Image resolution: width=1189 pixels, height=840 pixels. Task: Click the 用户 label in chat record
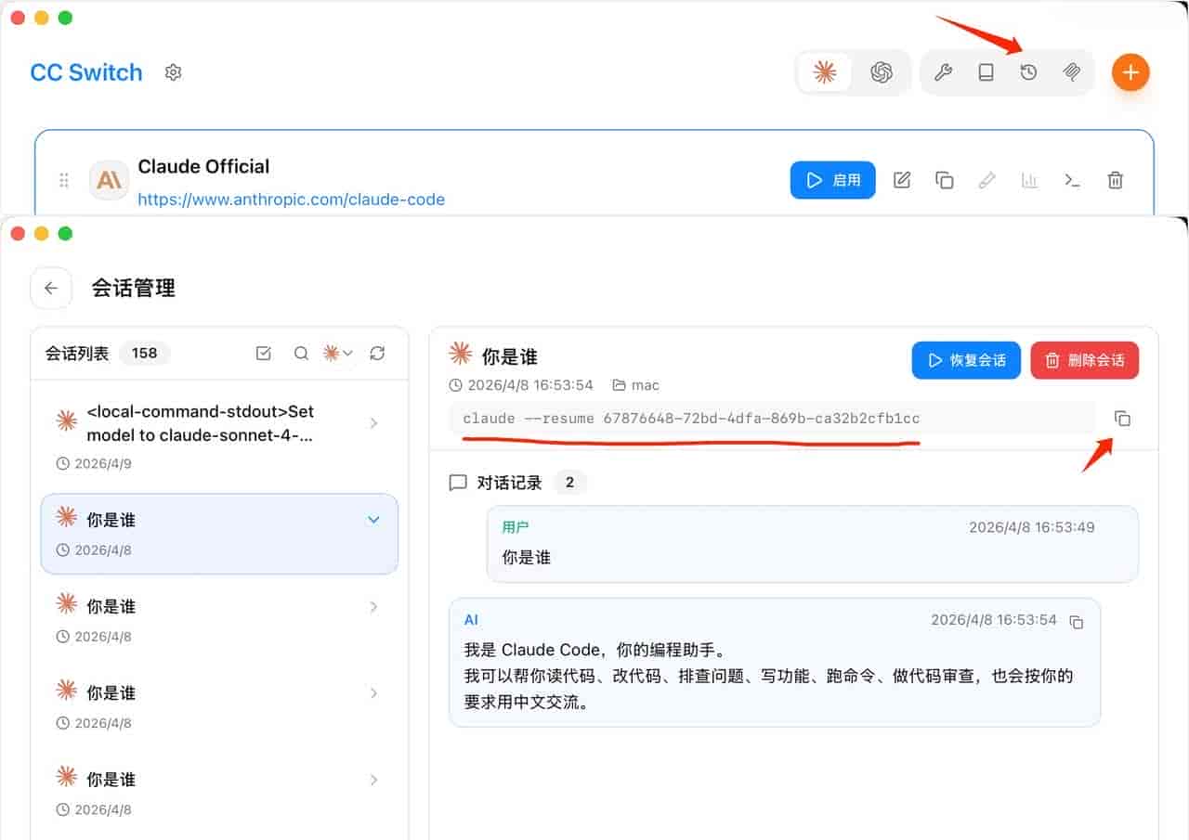pos(516,527)
